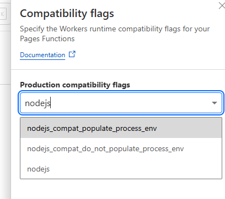The height and width of the screenshot is (199, 225).
Task: Select nodejs_compat_do_not_populate_process_env option
Action: [x=121, y=148]
